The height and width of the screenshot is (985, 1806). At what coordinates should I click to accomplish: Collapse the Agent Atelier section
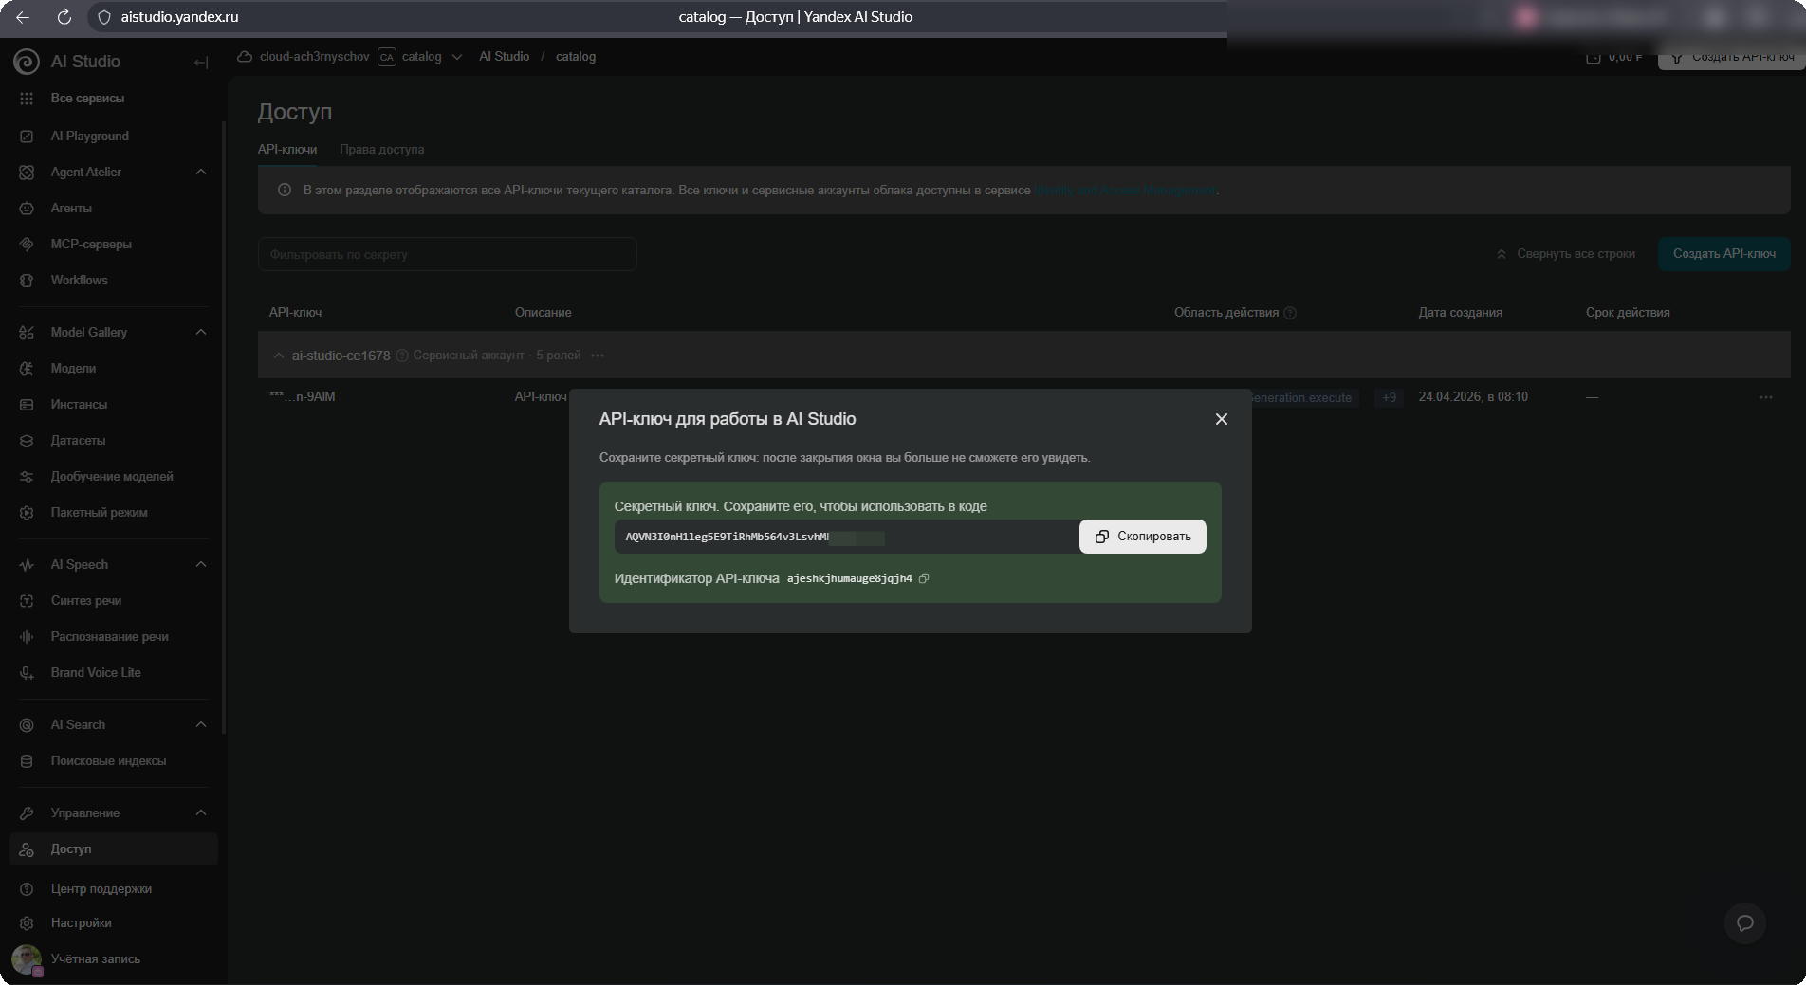[200, 172]
